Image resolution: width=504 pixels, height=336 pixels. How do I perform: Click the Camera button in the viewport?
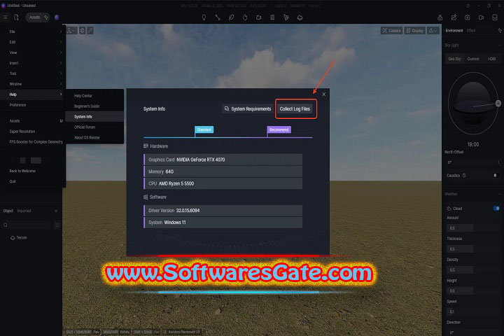pyautogui.click(x=391, y=31)
